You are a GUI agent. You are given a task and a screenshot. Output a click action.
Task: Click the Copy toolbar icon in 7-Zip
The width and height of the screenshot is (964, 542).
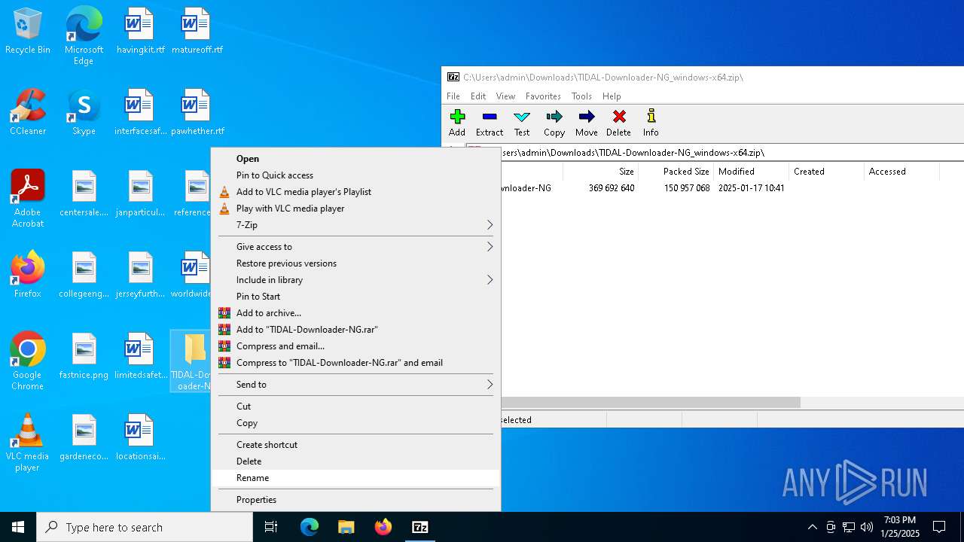(x=554, y=123)
